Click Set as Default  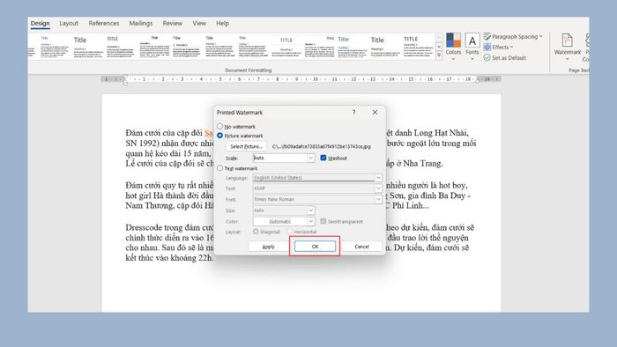tap(505, 58)
